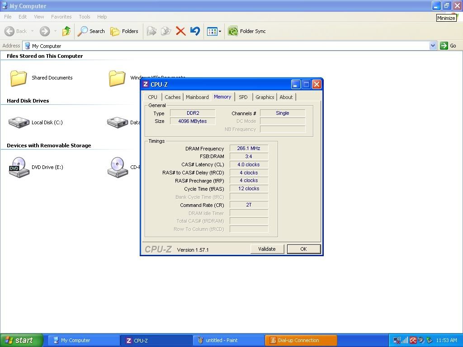The height and width of the screenshot is (347, 463).
Task: Switch to the CPU tab in CPU-Z
Action: 153,97
